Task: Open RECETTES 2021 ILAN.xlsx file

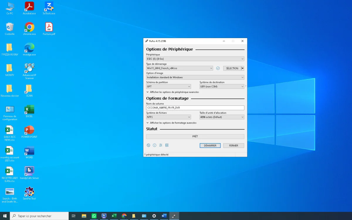Action: coord(10,174)
